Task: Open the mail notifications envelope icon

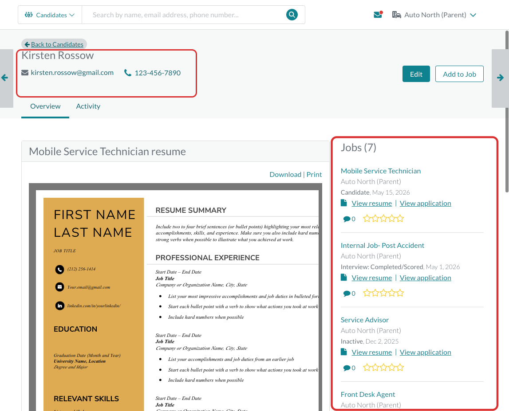Action: (x=378, y=15)
